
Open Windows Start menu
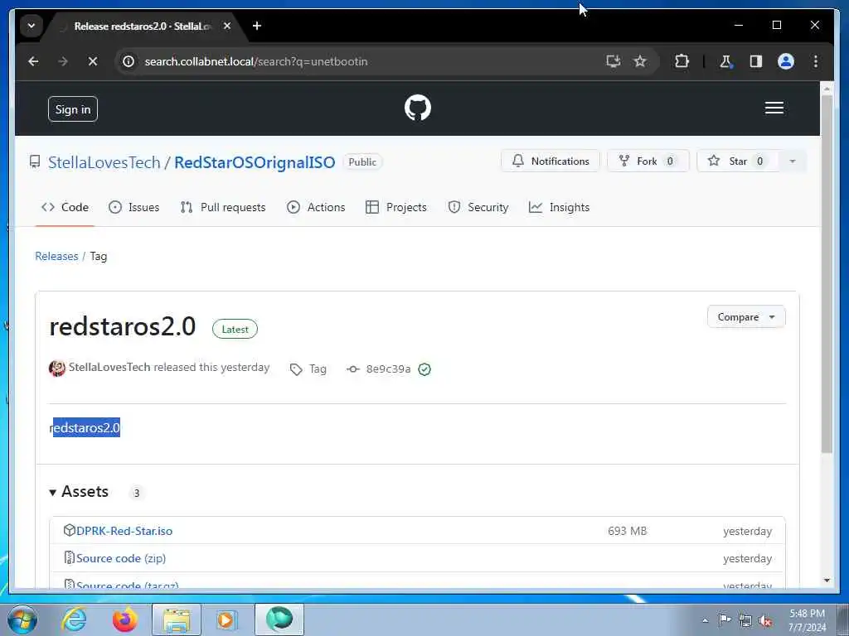click(22, 620)
